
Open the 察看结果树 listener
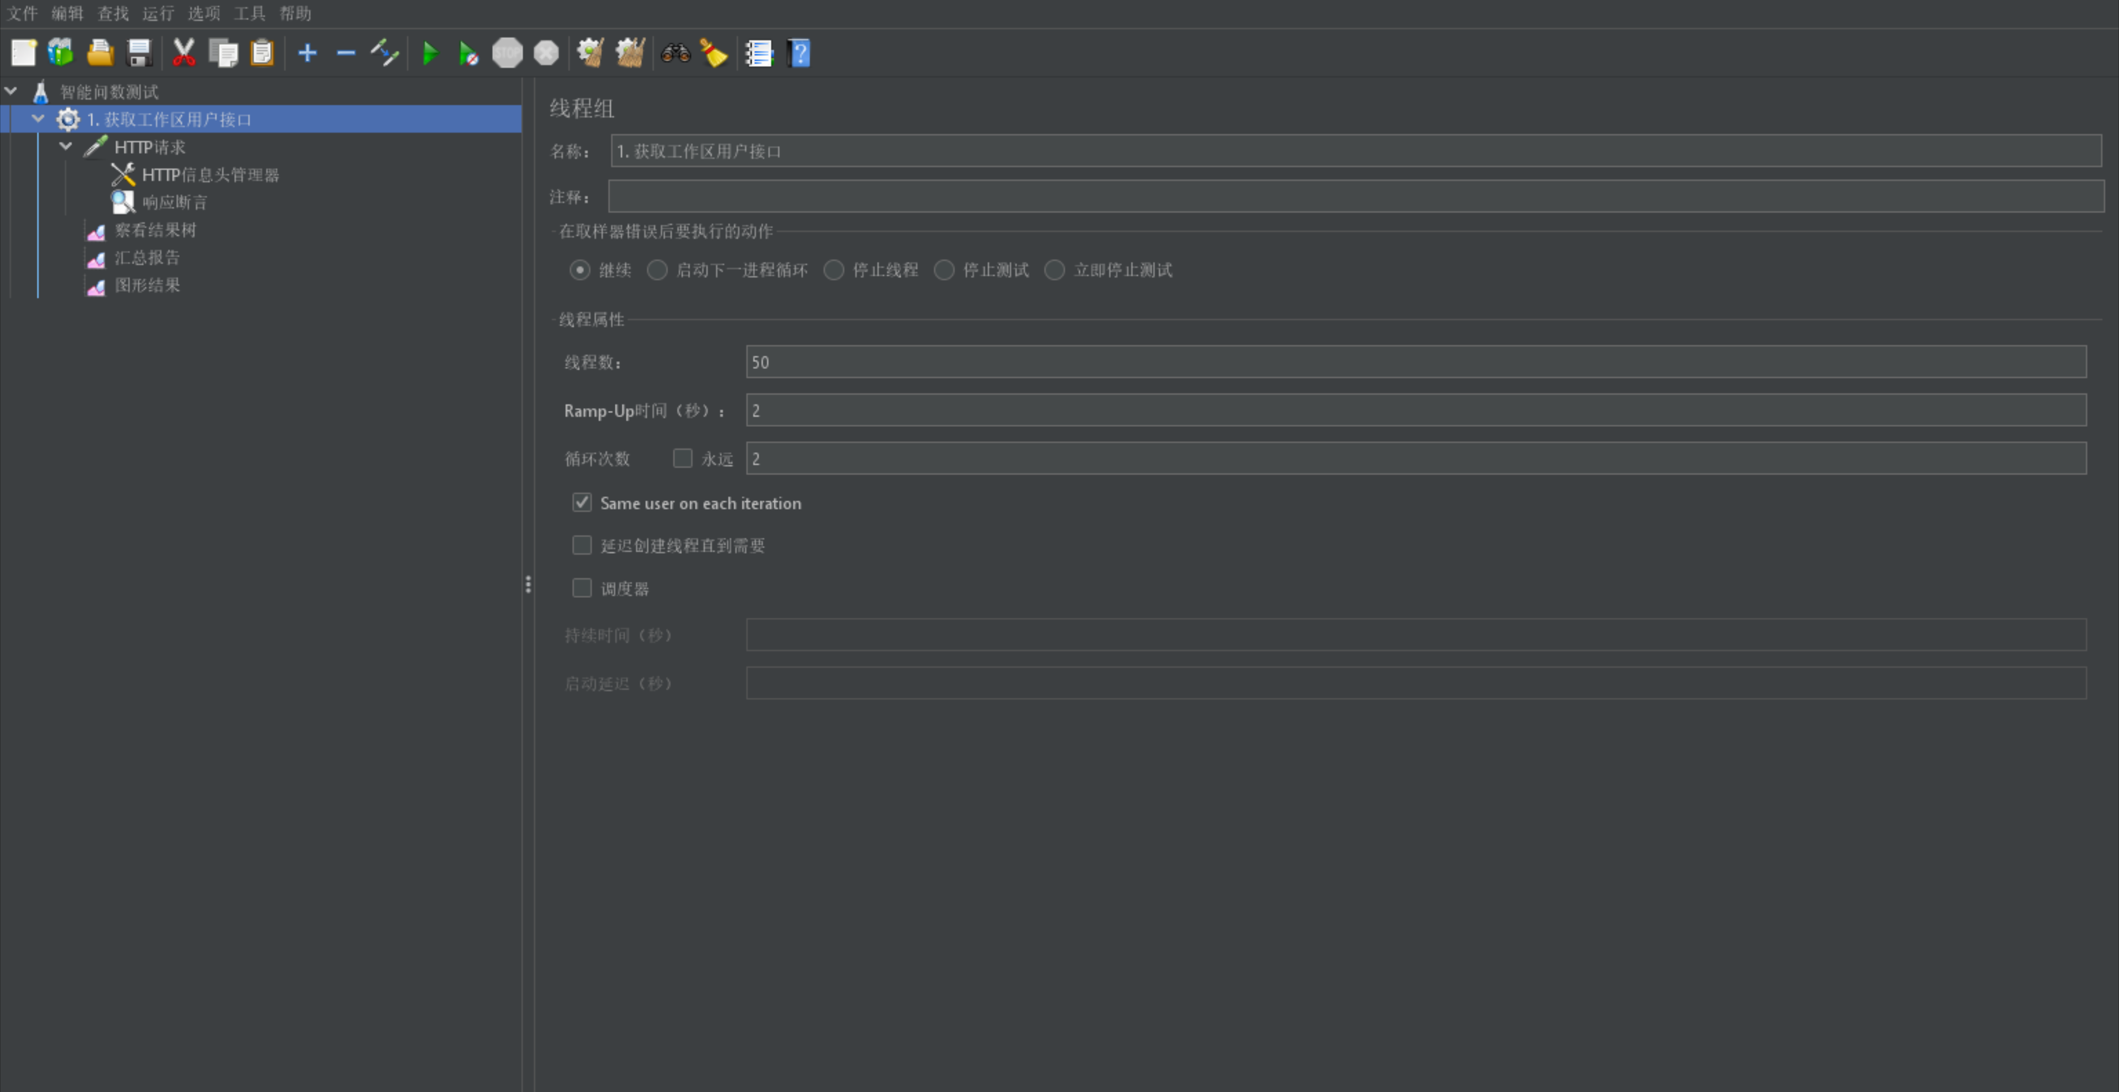(x=156, y=229)
